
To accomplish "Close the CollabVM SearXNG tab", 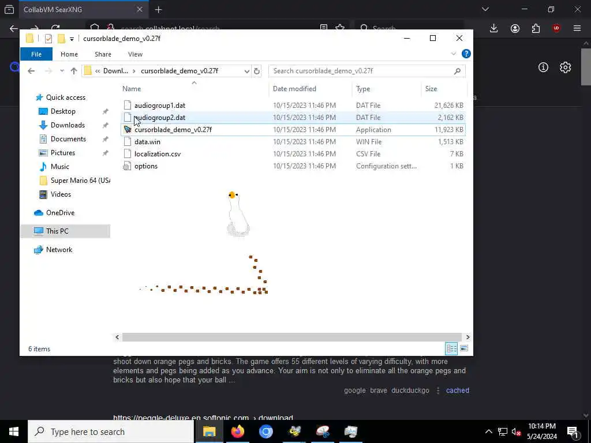I will [x=140, y=10].
